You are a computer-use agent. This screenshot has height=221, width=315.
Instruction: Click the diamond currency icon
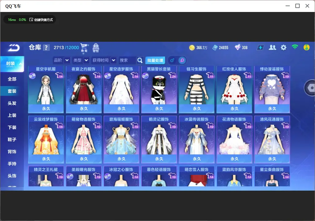(x=237, y=47)
